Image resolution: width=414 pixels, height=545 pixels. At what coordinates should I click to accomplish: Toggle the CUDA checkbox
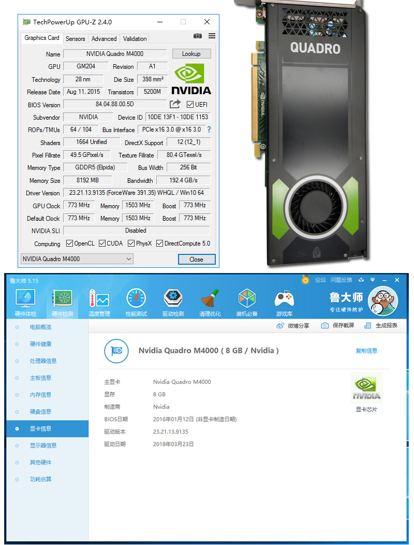pyautogui.click(x=102, y=243)
